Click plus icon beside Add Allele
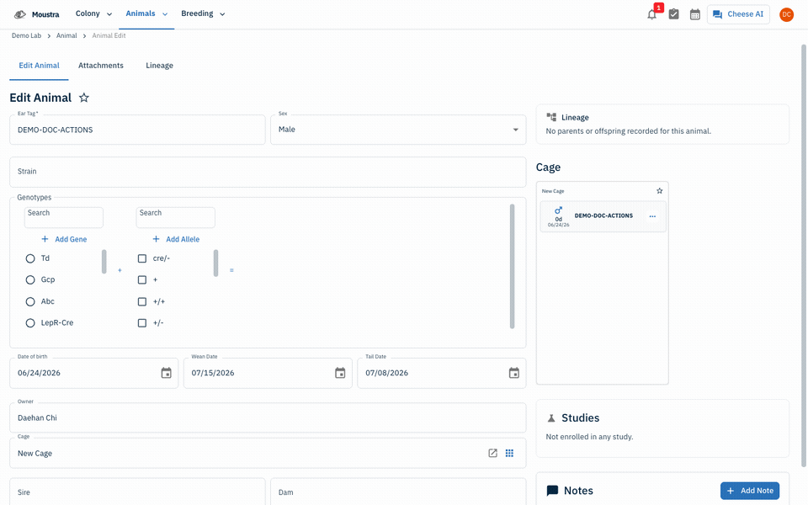The image size is (808, 505). [157, 239]
